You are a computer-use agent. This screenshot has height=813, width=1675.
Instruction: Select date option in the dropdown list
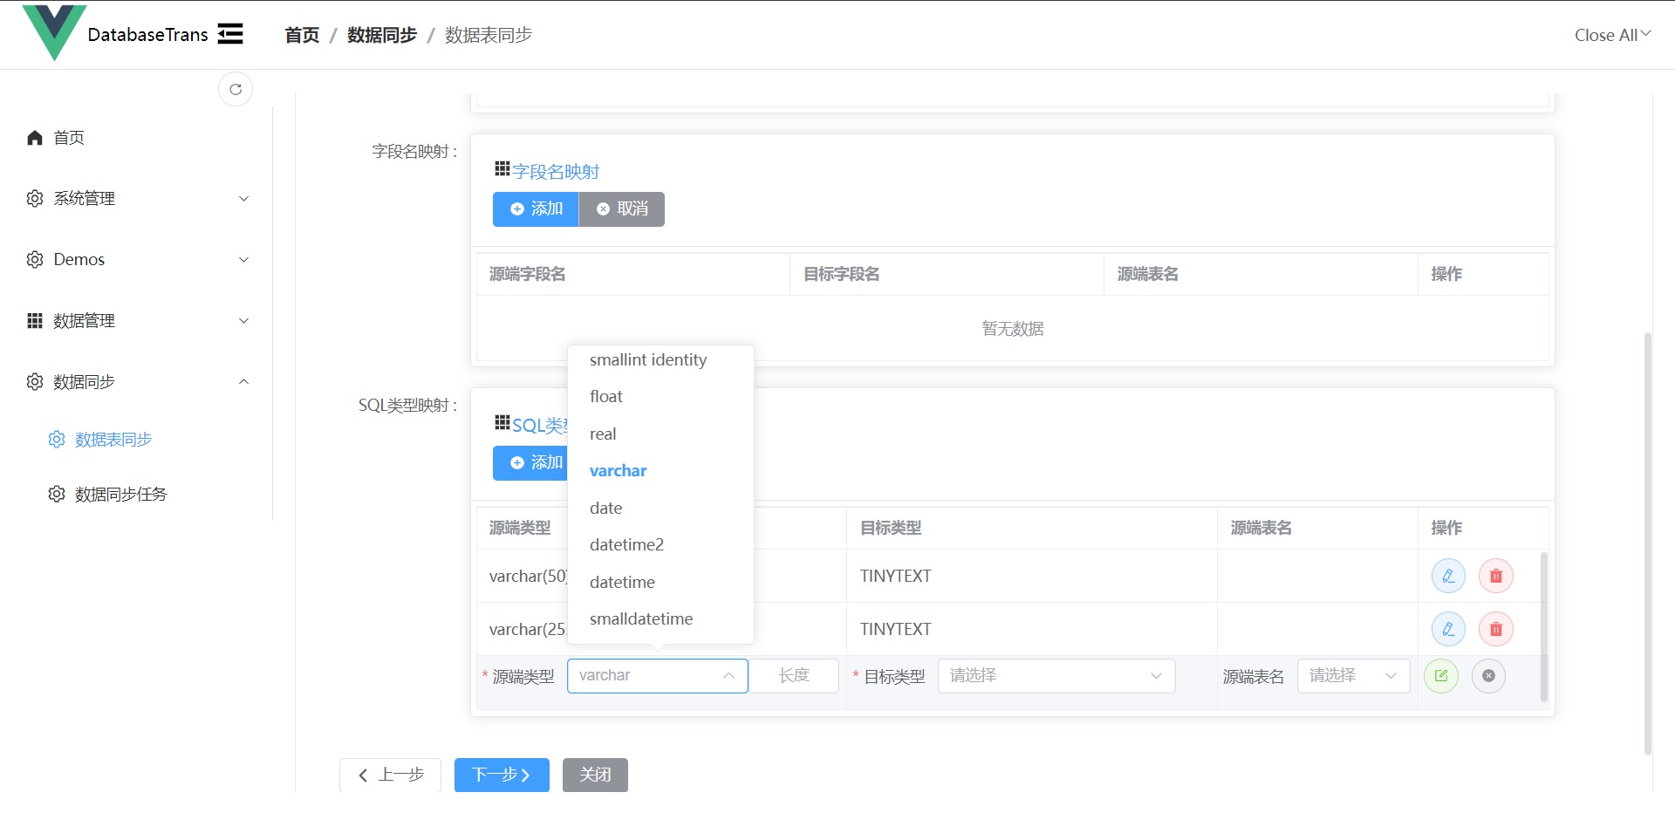tap(660, 509)
